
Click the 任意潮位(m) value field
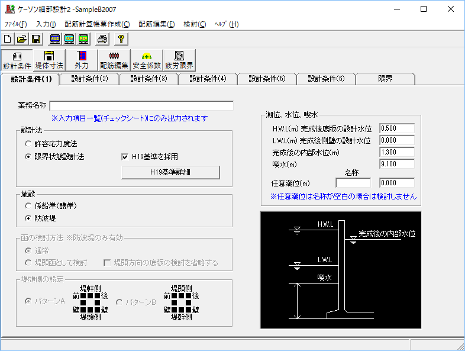click(397, 183)
